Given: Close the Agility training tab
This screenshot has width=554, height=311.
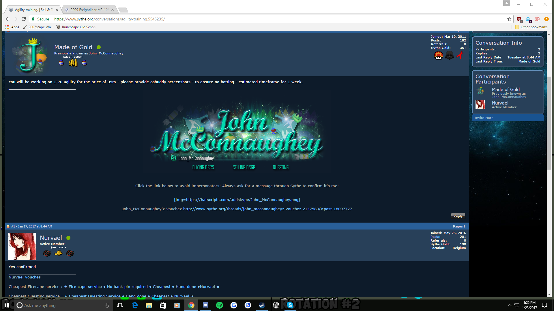Looking at the screenshot, I should click(57, 10).
